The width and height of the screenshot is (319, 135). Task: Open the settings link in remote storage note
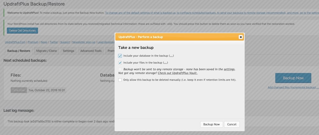coord(229,69)
